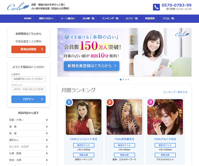The image size is (199, 166).
Task: Click the Cielo watermark logo in banner
Action: (x=182, y=34)
